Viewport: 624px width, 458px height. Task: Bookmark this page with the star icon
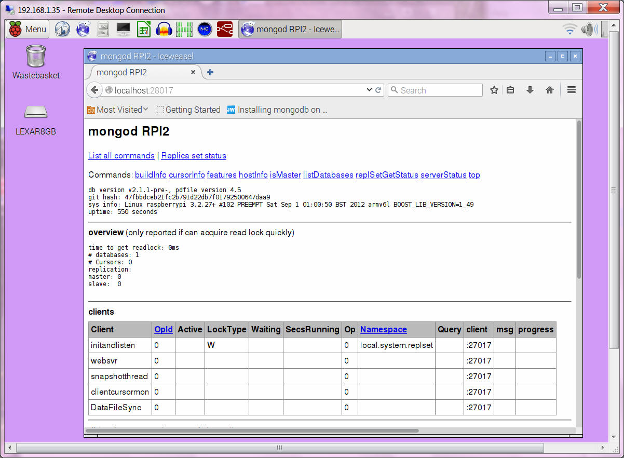coord(494,90)
